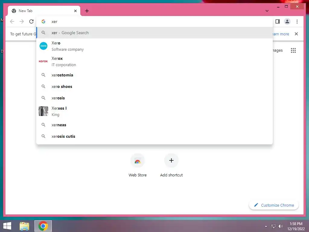Screen dimensions: 309x232
Task: Click the Xero logo thumbnail
Action: pos(43,46)
